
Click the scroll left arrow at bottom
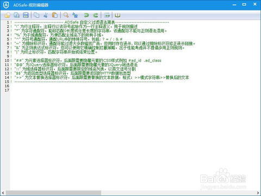[3, 193]
